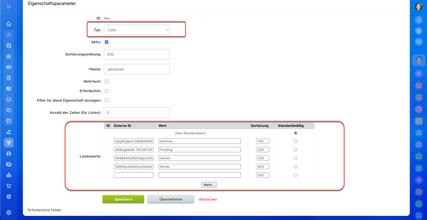This screenshot has width=427, height=220.
Task: Open the calendar icon in sidebar
Action: [x=9, y=121]
